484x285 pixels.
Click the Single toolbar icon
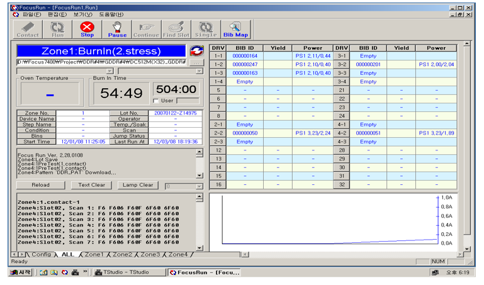(x=206, y=30)
